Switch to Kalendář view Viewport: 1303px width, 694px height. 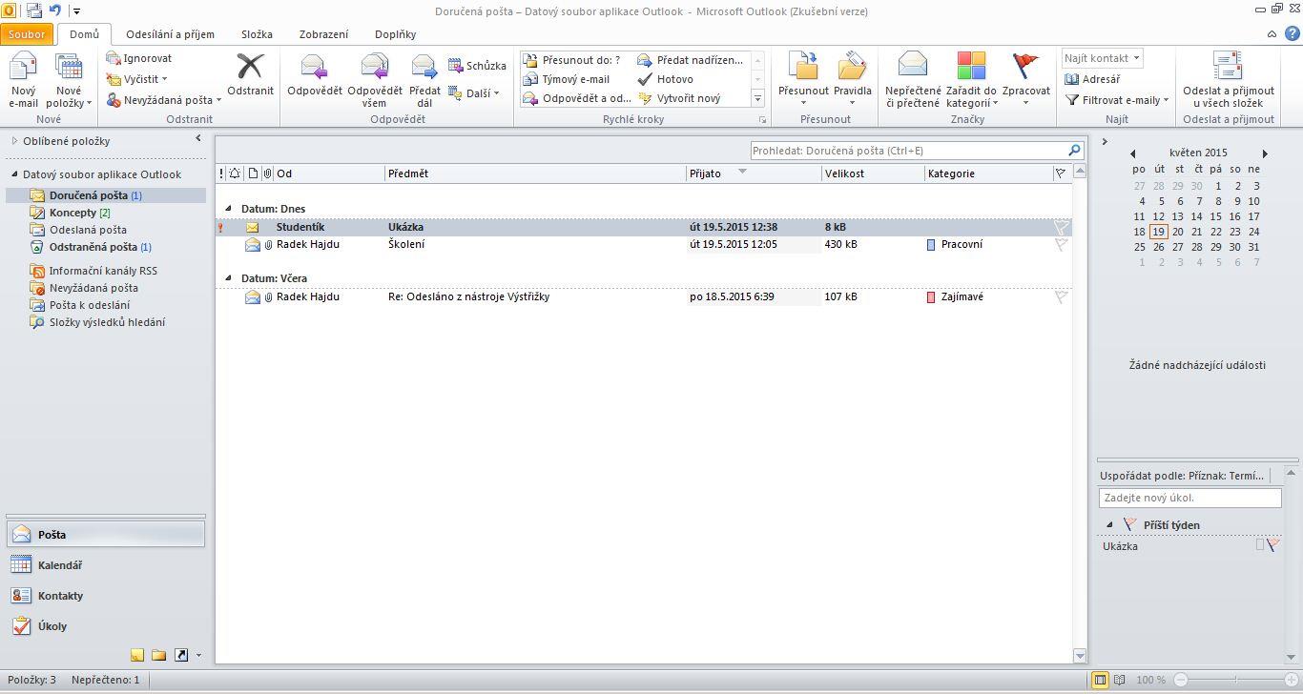(x=106, y=565)
